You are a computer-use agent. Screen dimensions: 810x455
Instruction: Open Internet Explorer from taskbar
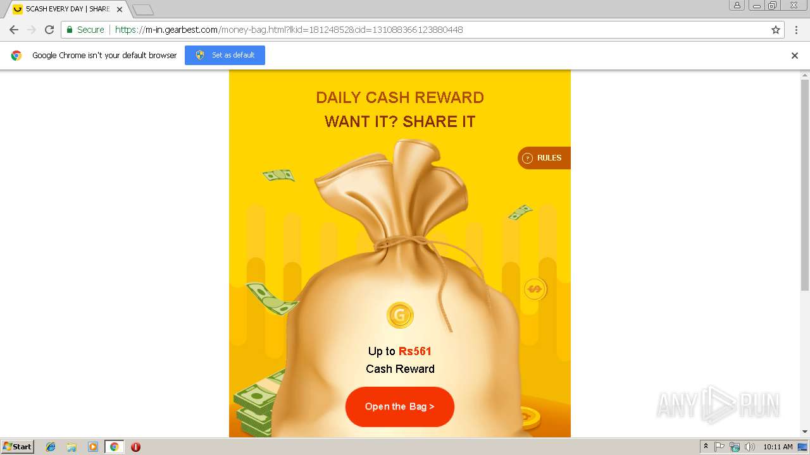tap(51, 447)
